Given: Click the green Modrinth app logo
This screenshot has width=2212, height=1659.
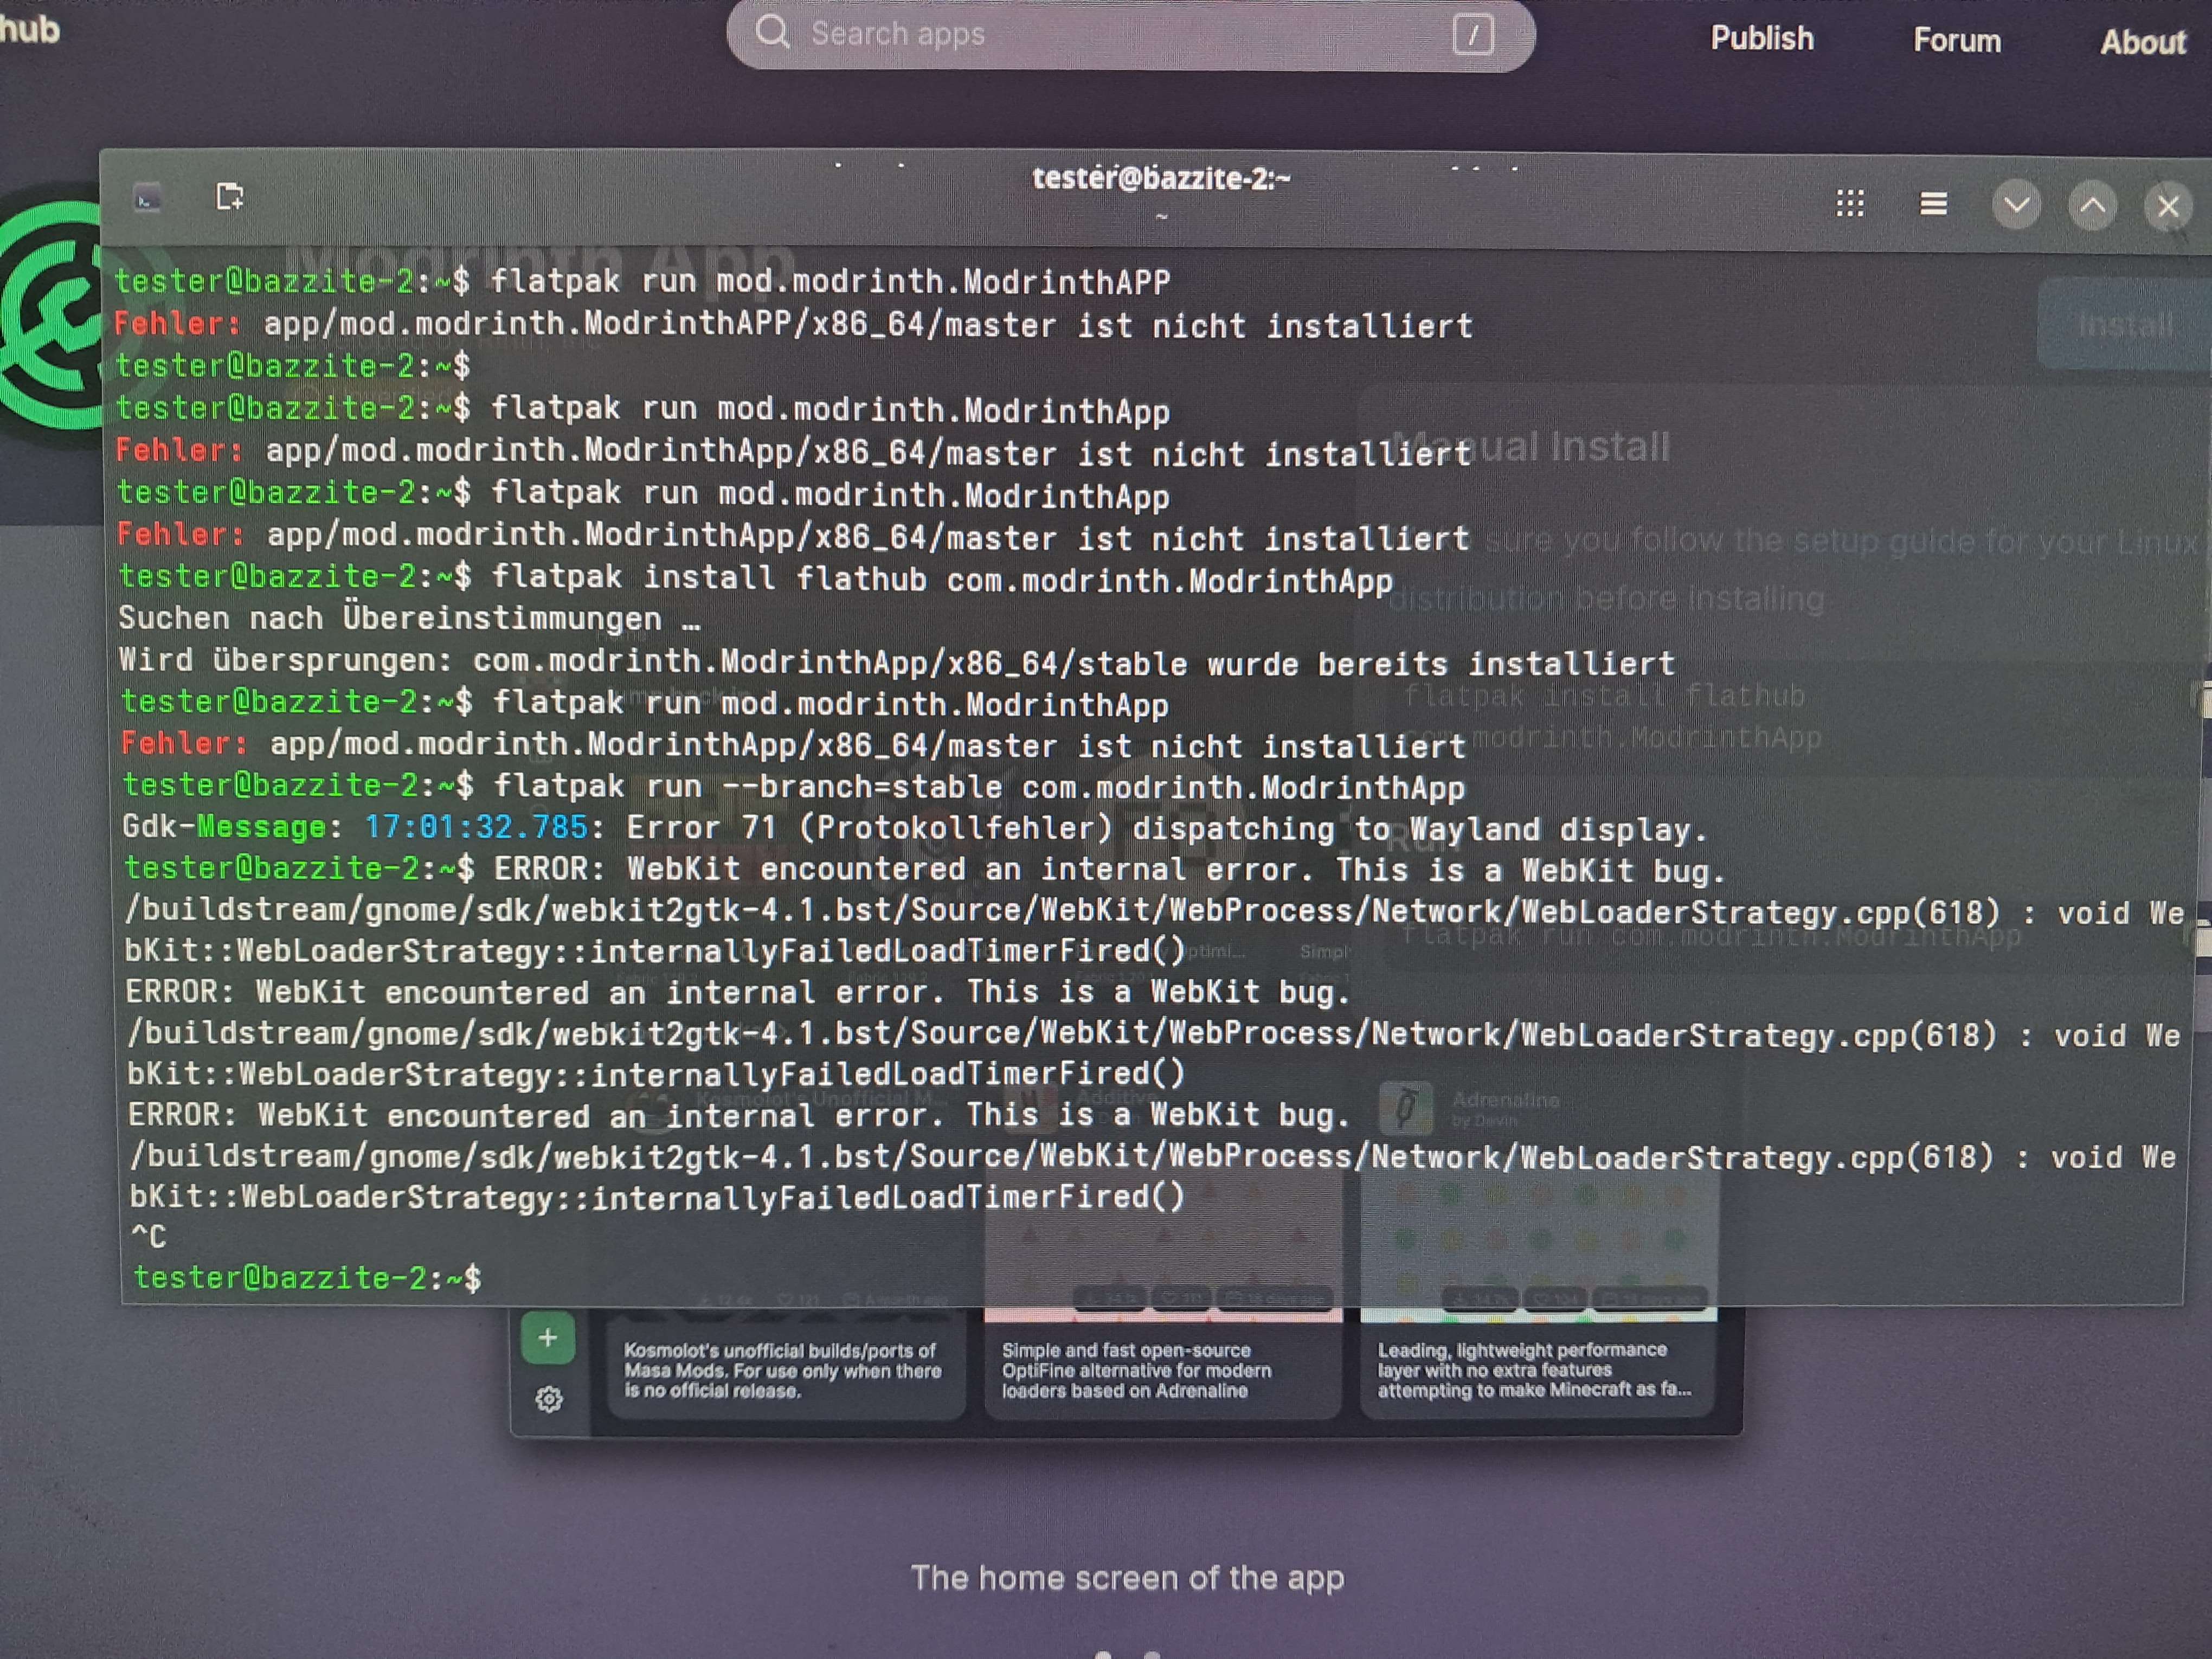Looking at the screenshot, I should pos(50,315).
